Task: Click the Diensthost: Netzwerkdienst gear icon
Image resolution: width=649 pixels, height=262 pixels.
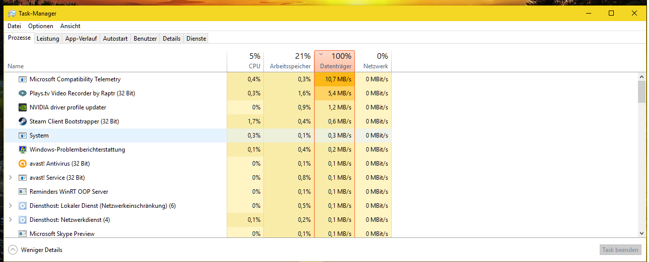Action: (22, 220)
